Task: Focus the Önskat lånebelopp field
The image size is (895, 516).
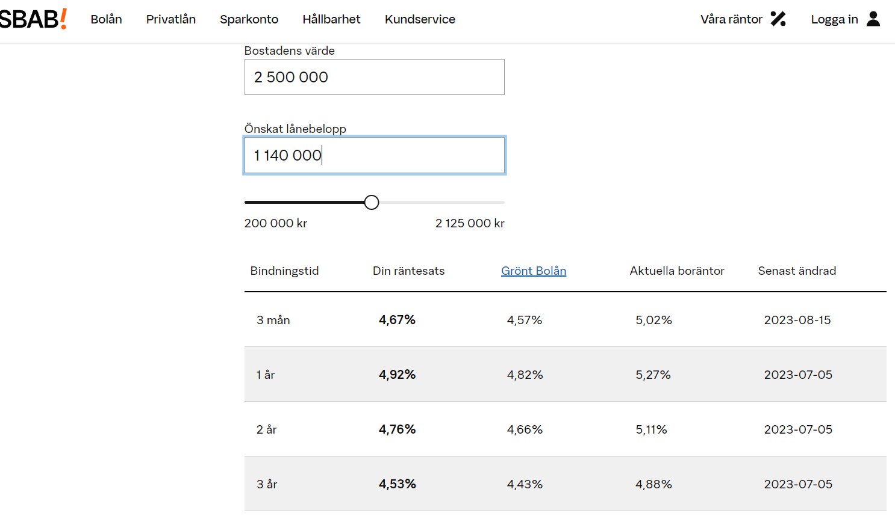Action: (x=374, y=155)
